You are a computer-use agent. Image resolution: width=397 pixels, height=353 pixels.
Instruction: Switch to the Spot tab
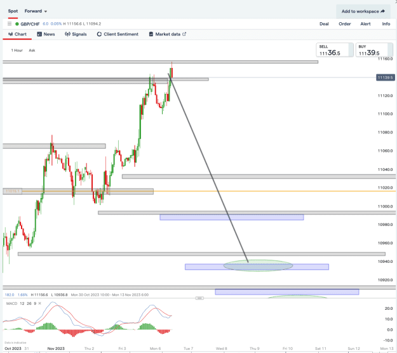pos(13,11)
